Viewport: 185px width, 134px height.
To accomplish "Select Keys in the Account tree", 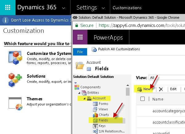I will tap(102, 126).
